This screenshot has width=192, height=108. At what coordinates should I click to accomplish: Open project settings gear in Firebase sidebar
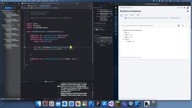(x=116, y=13)
